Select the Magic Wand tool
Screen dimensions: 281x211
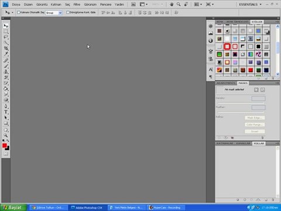click(6, 43)
